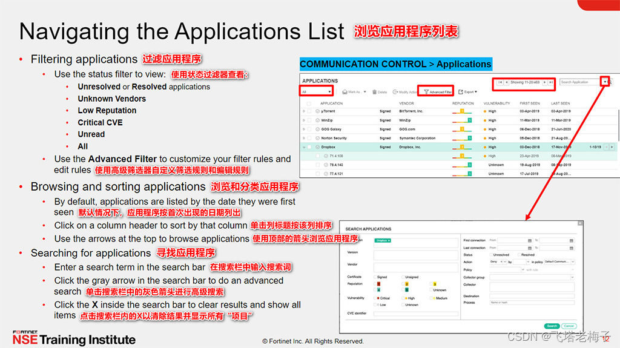Click the Modify Action icon

tap(395, 92)
